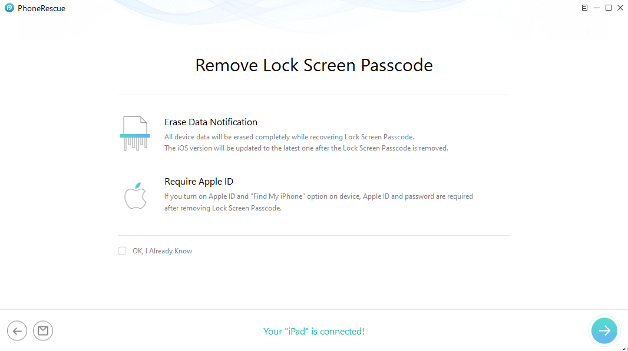Click the Apple logo icon
This screenshot has width=628, height=351.
135,195
